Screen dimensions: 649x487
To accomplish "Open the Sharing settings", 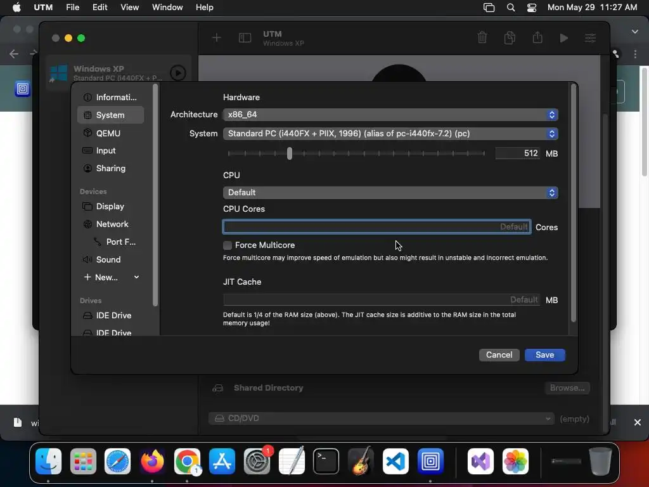I will 110,168.
